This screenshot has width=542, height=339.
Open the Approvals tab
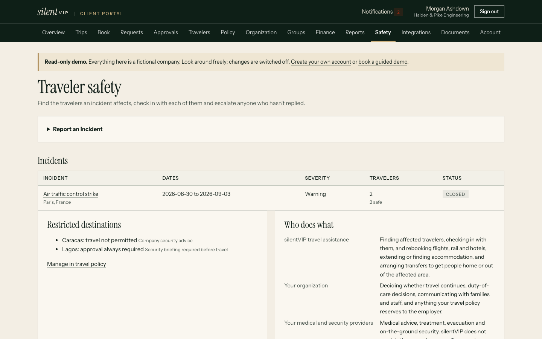(x=166, y=32)
